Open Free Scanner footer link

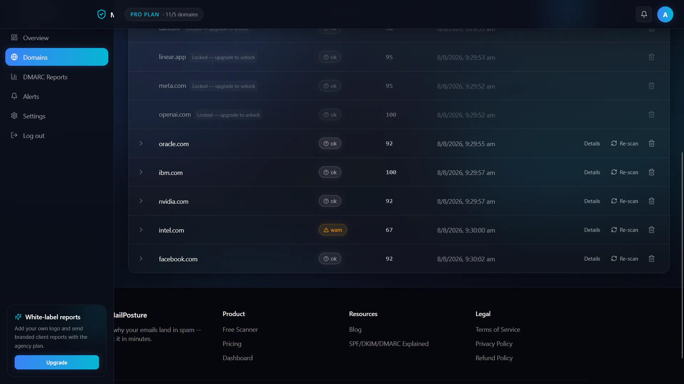click(x=240, y=330)
